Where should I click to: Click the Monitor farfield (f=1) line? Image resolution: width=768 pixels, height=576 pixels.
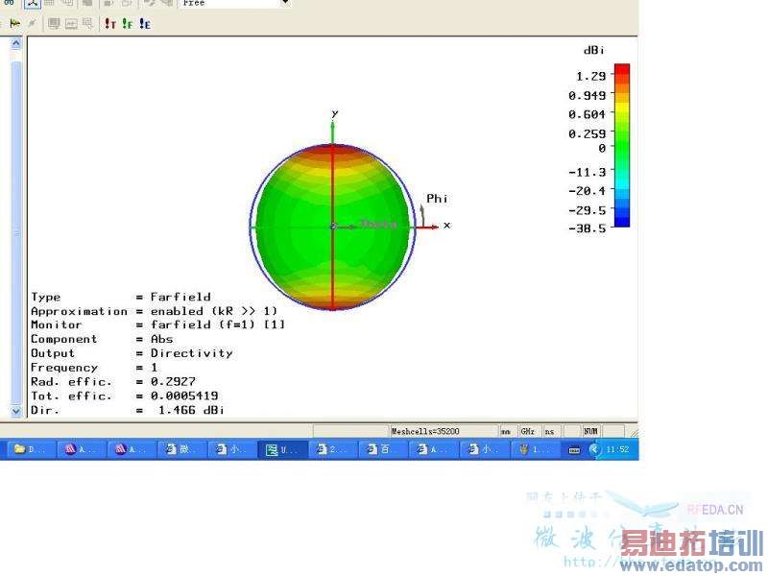coord(157,324)
